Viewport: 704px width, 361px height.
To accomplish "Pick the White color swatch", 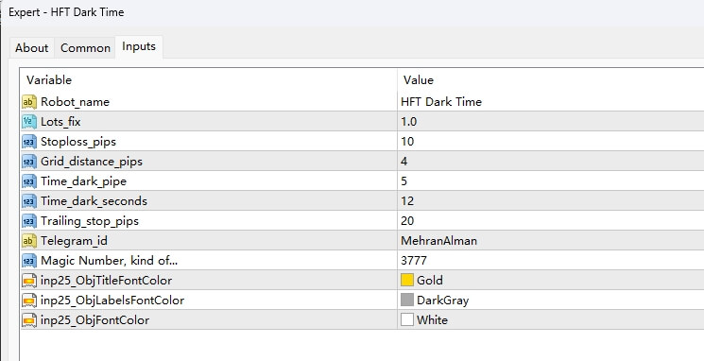I will pos(406,319).
